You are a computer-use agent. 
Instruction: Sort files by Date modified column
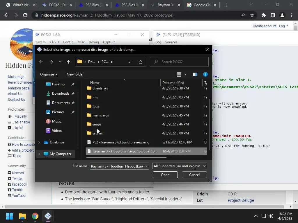(173, 83)
